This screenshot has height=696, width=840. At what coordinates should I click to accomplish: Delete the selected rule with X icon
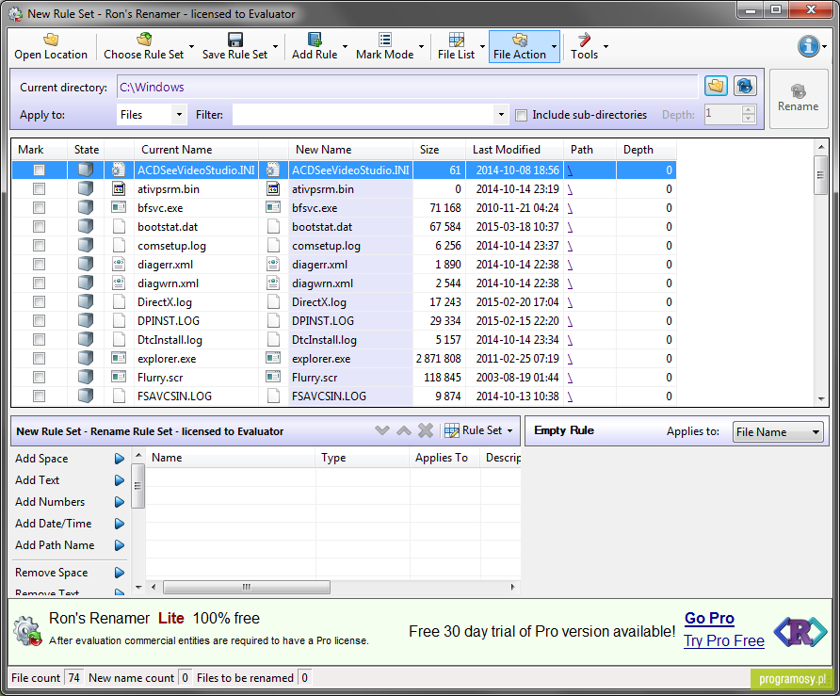coord(426,430)
